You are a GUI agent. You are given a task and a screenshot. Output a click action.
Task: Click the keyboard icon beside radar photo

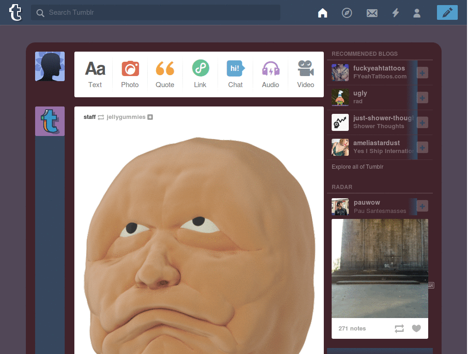tap(431, 285)
